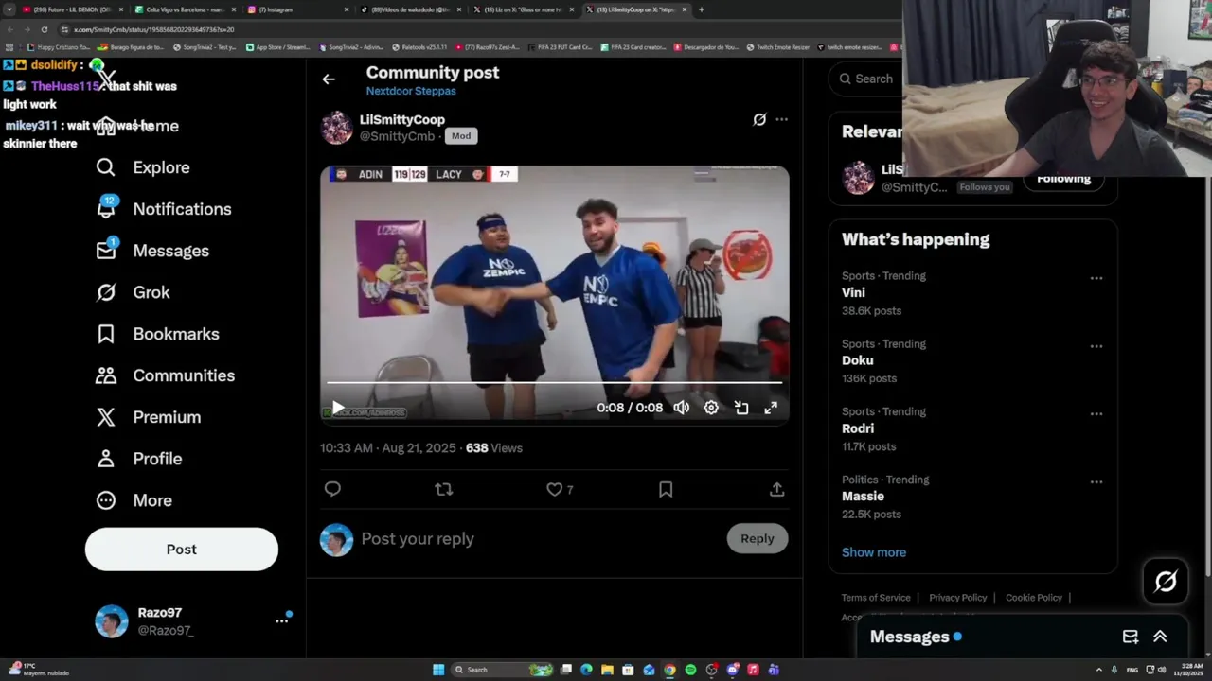1212x681 pixels.
Task: Open the post's three-dot options menu
Action: pos(781,119)
